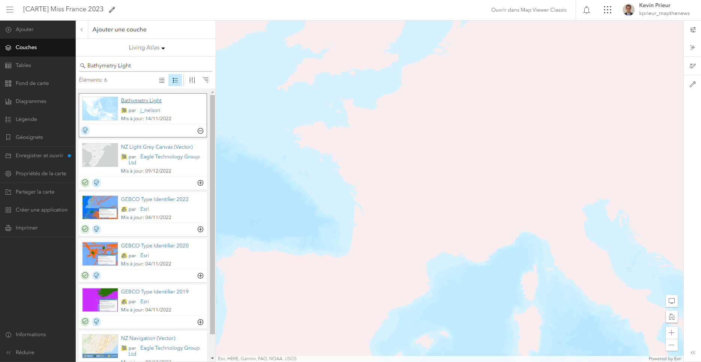This screenshot has width=701, height=362.
Task: Remove the Bathymetry Light layer from map
Action: (x=200, y=131)
